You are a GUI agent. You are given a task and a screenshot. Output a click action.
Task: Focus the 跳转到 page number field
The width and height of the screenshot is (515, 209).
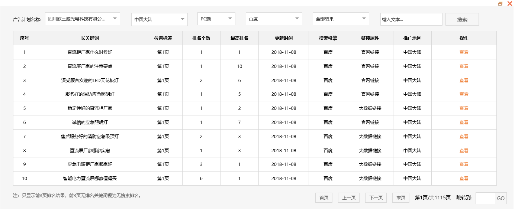tap(485, 198)
